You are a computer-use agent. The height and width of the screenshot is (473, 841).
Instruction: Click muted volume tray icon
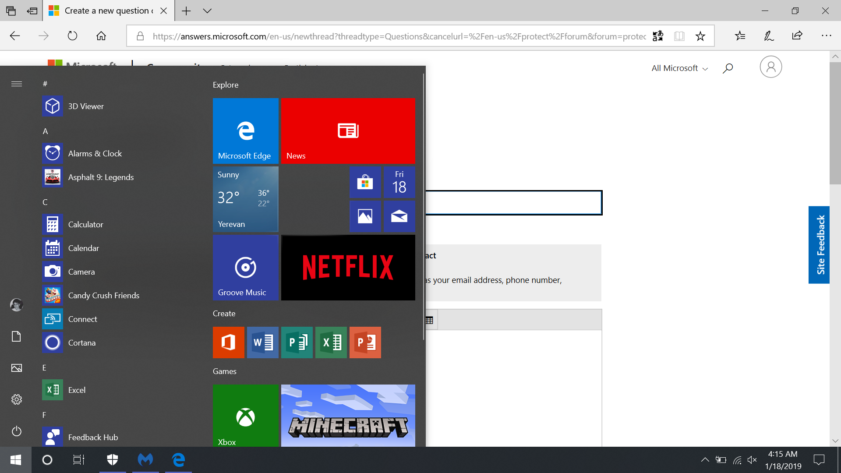coord(752,460)
